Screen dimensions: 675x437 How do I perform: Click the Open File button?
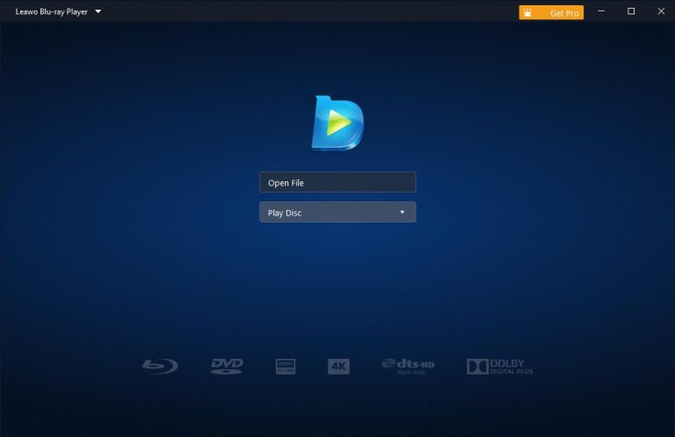coord(337,182)
